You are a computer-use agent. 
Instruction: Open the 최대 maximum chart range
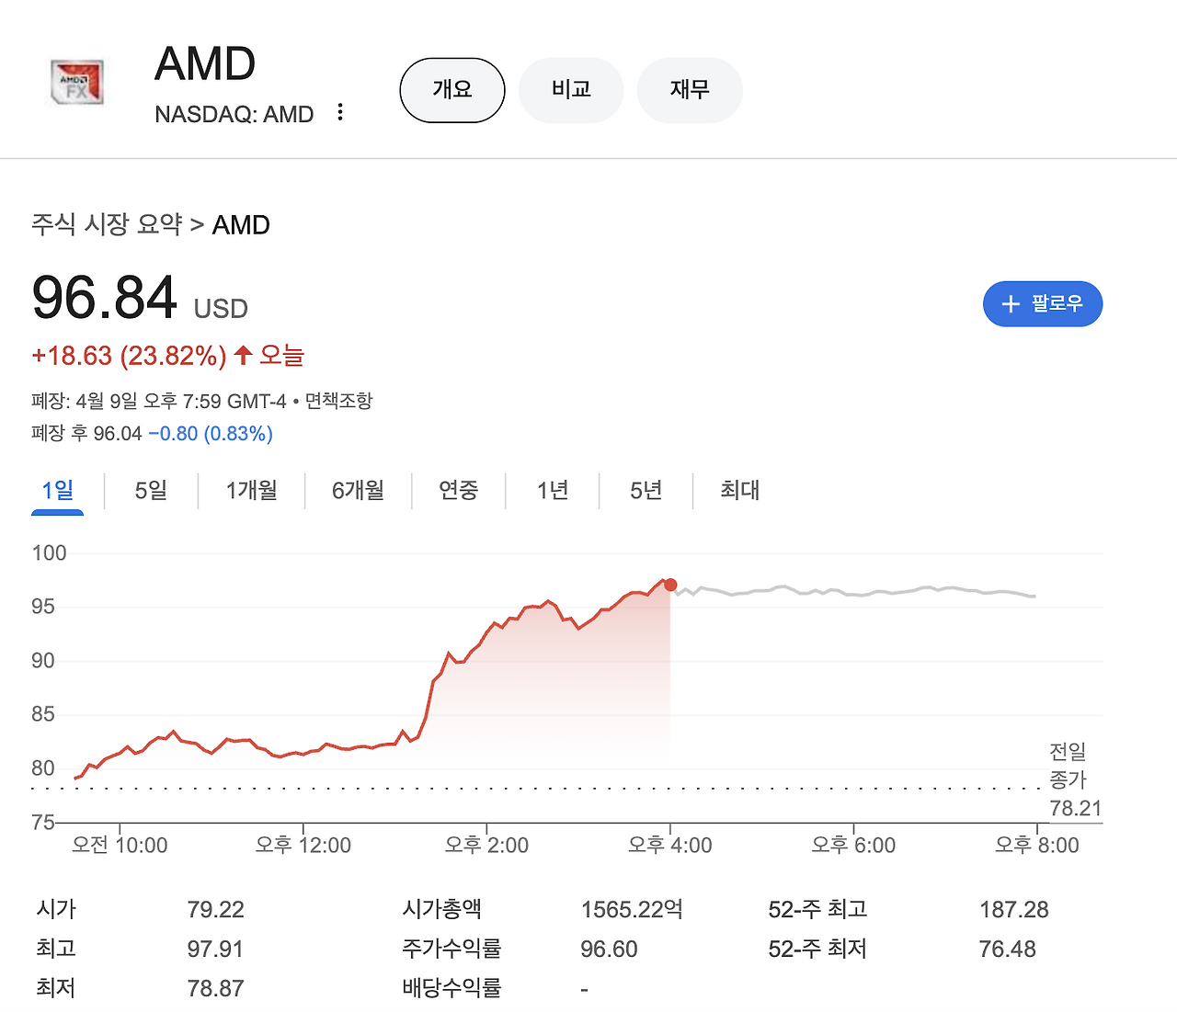[x=735, y=491]
